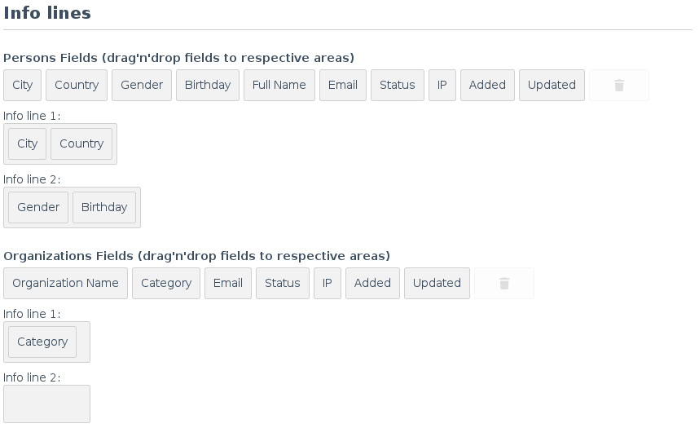Select the Full Name persons field

tap(279, 85)
